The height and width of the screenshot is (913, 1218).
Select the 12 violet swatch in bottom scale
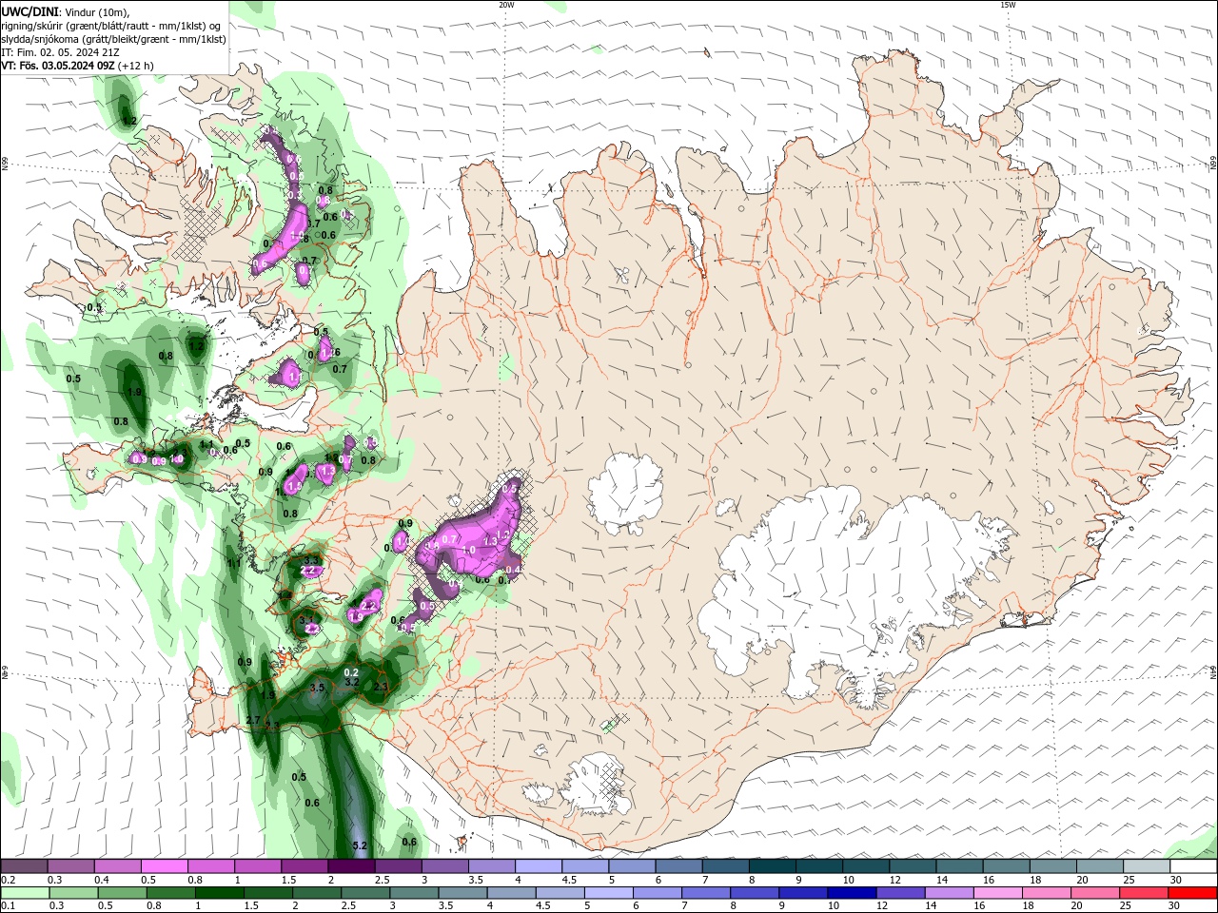pos(901,893)
